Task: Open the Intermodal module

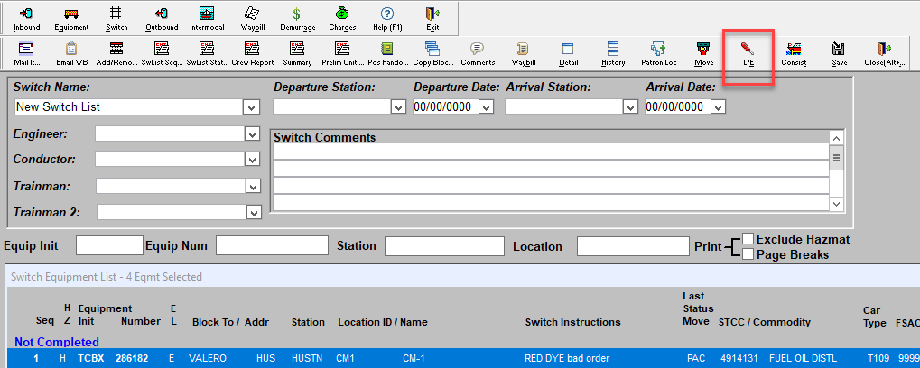Action: pyautogui.click(x=207, y=19)
